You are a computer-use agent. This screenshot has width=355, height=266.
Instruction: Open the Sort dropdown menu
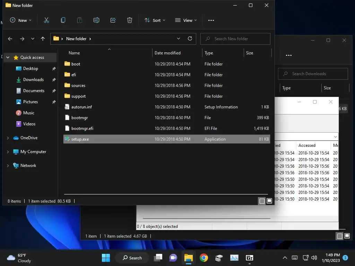coord(155,20)
